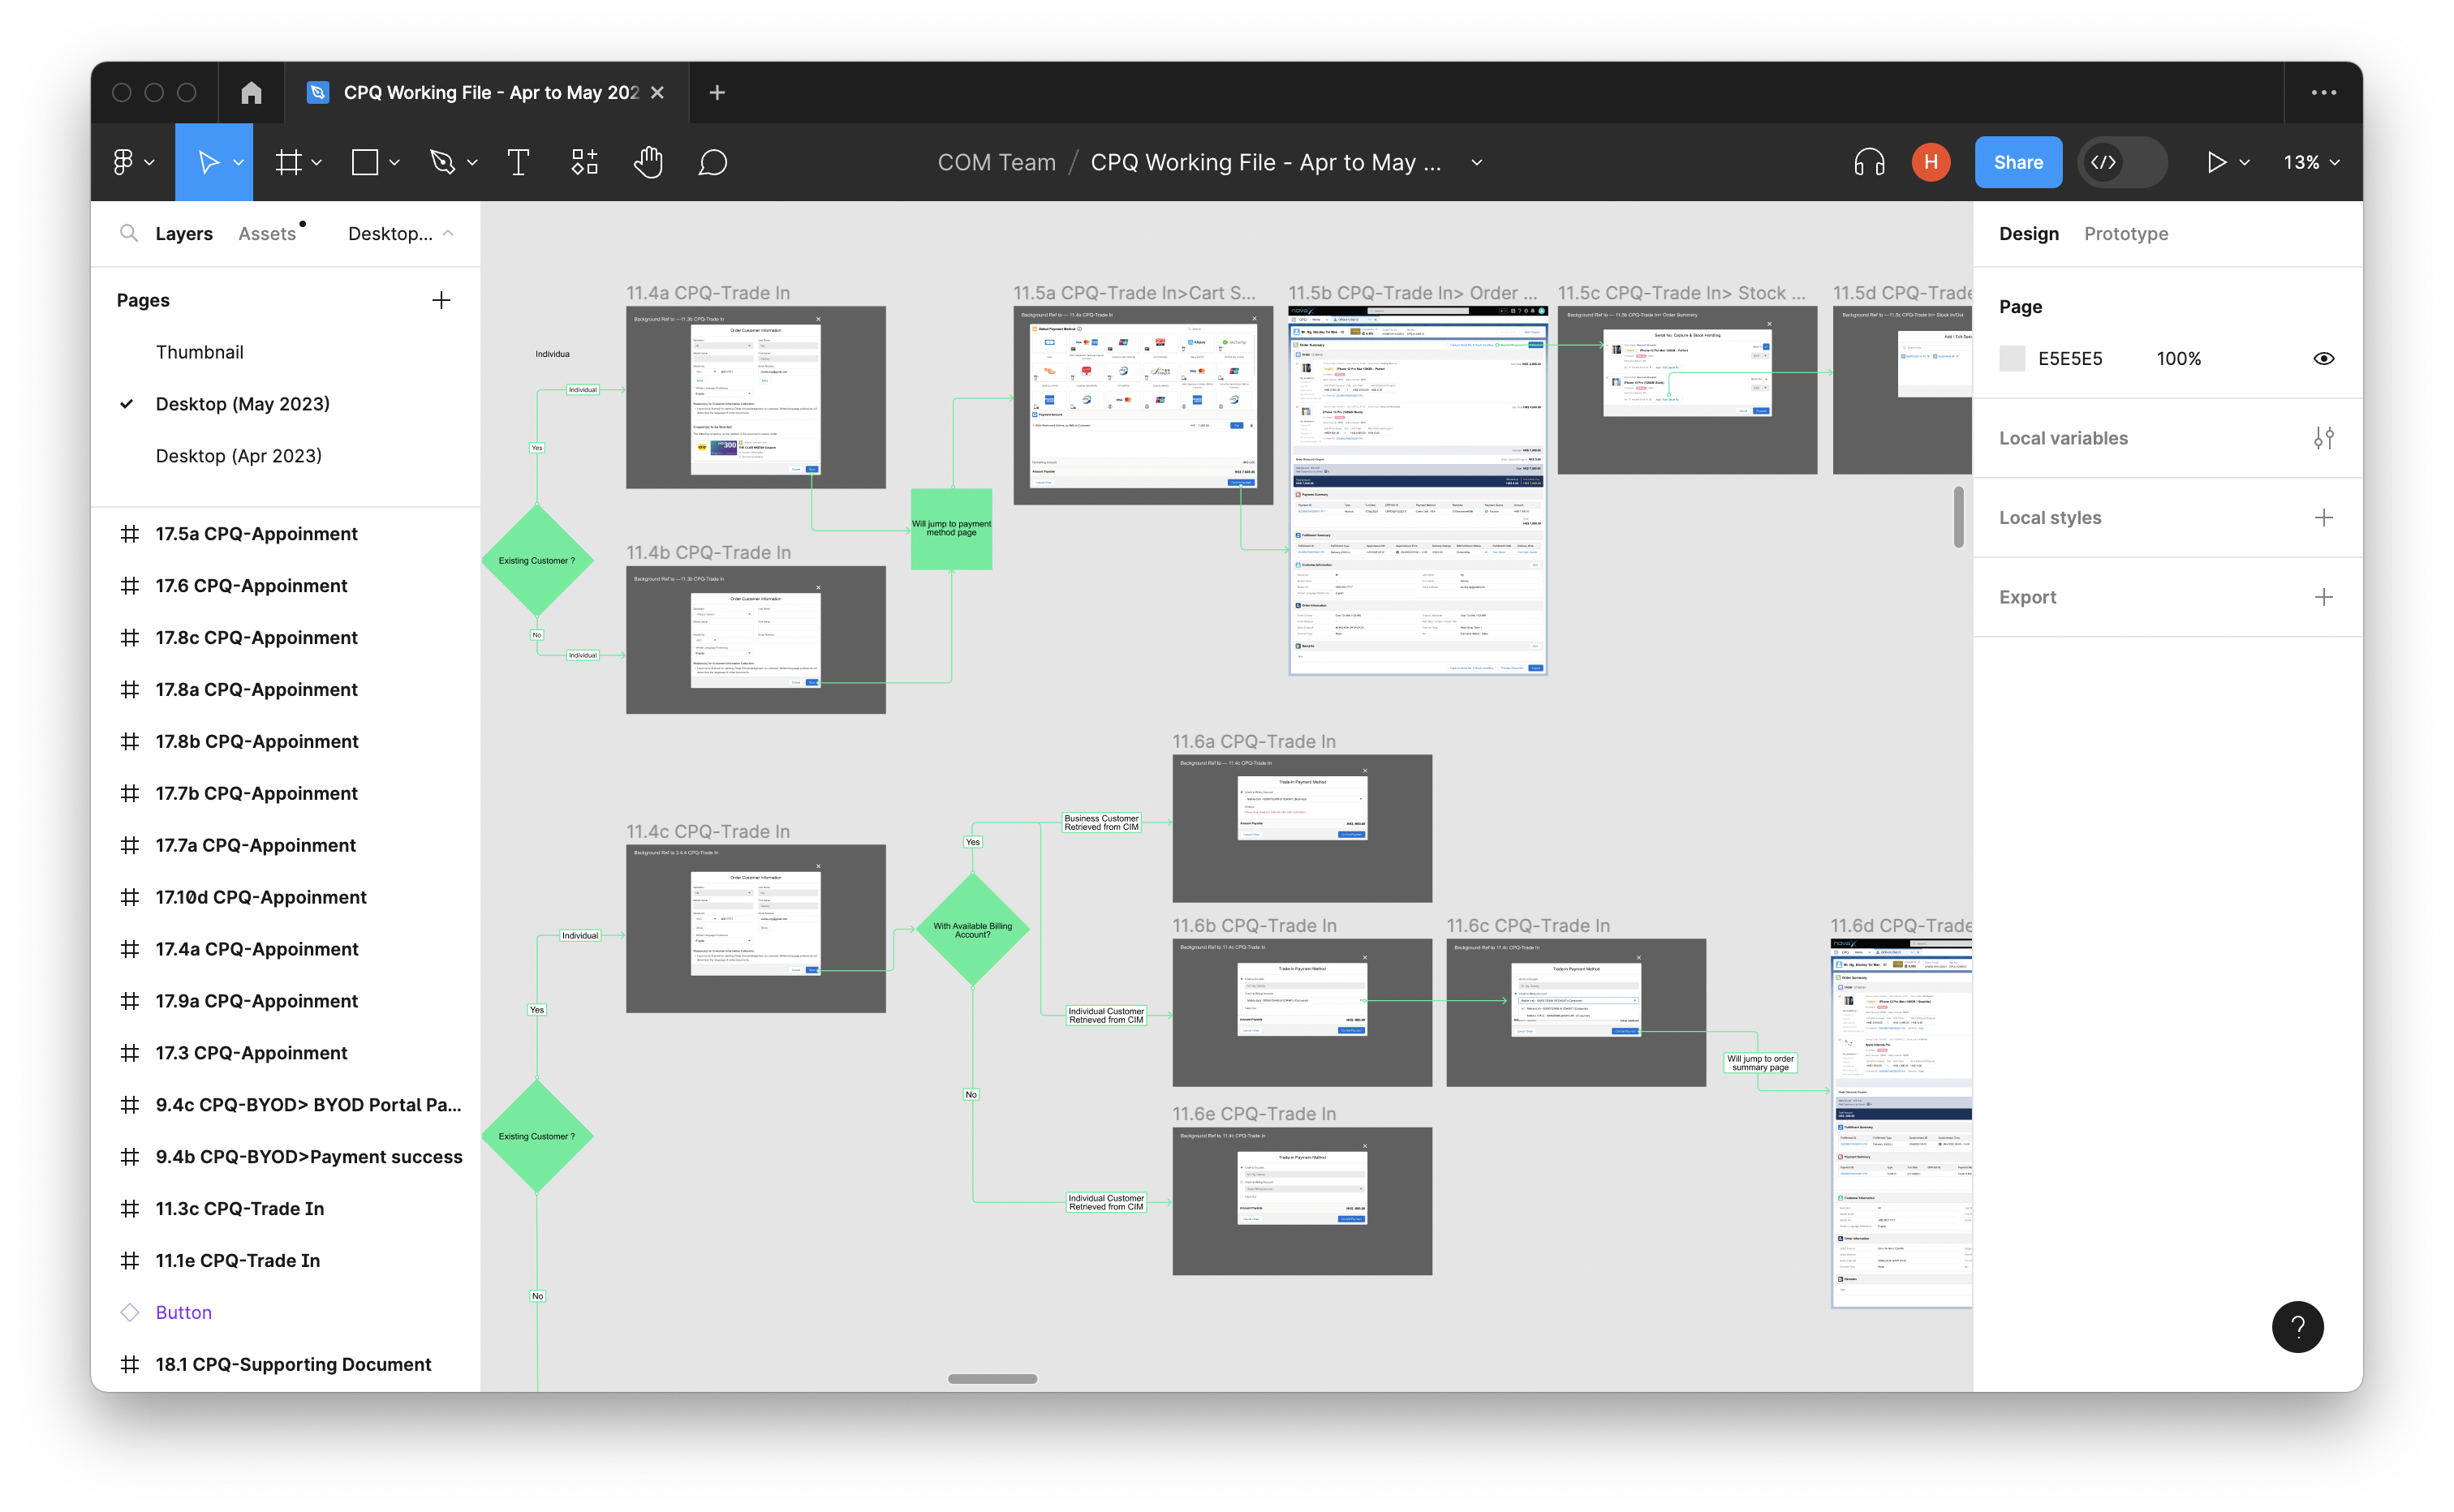Click the 'Will jump to payment method page' box
The height and width of the screenshot is (1512, 2454).
tap(950, 528)
